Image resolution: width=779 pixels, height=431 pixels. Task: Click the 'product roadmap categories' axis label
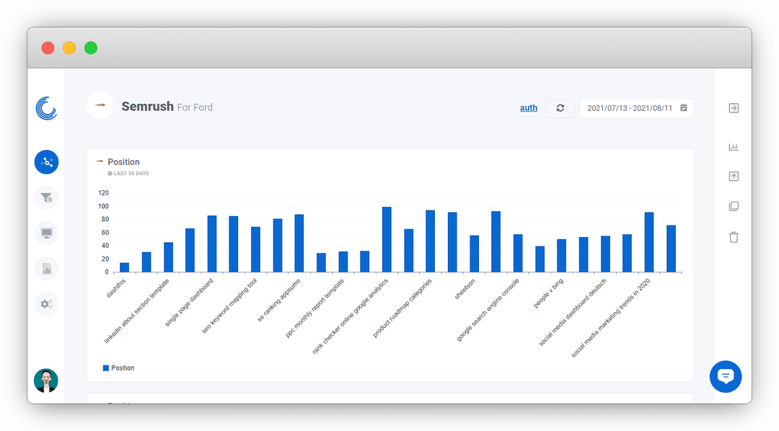click(402, 308)
